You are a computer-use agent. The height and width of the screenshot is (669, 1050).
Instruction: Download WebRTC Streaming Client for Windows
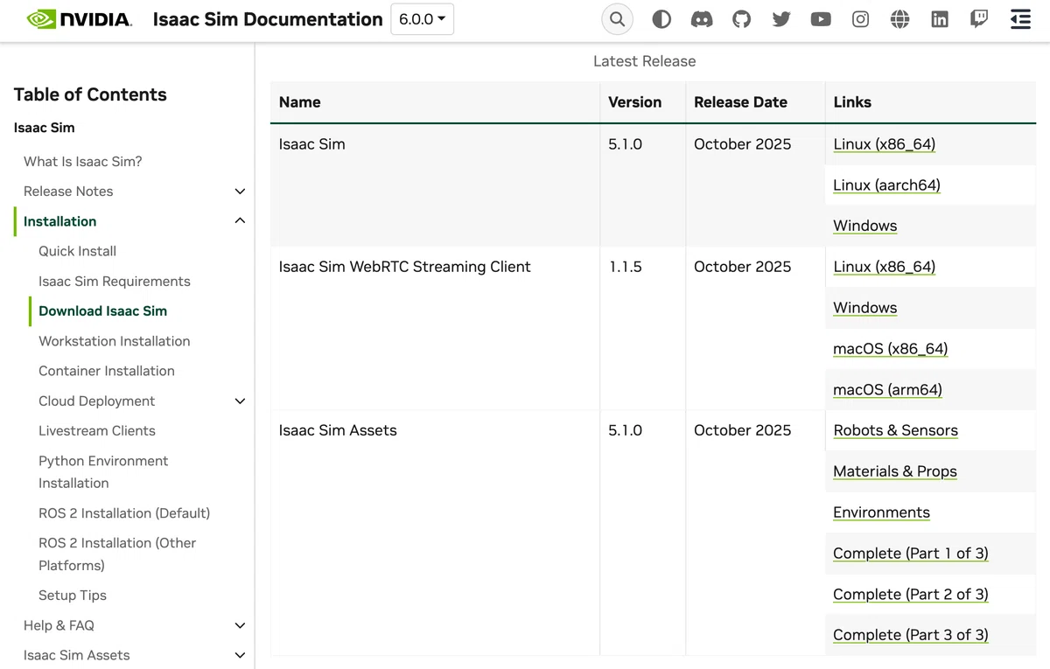[864, 308]
